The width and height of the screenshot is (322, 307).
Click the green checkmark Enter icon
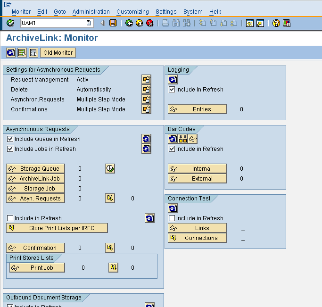pos(10,23)
